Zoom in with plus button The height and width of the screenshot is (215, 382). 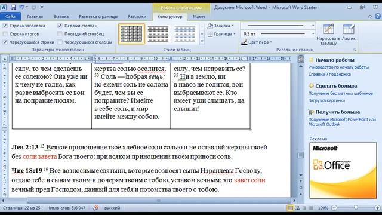(x=377, y=208)
